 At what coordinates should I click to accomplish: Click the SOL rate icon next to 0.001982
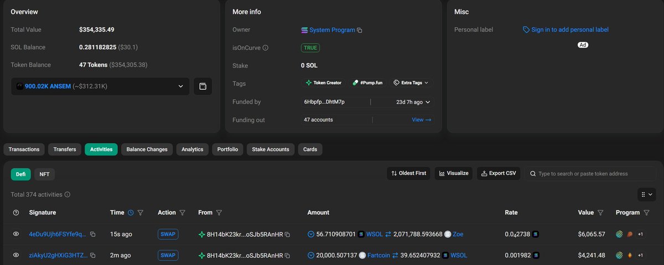536,255
